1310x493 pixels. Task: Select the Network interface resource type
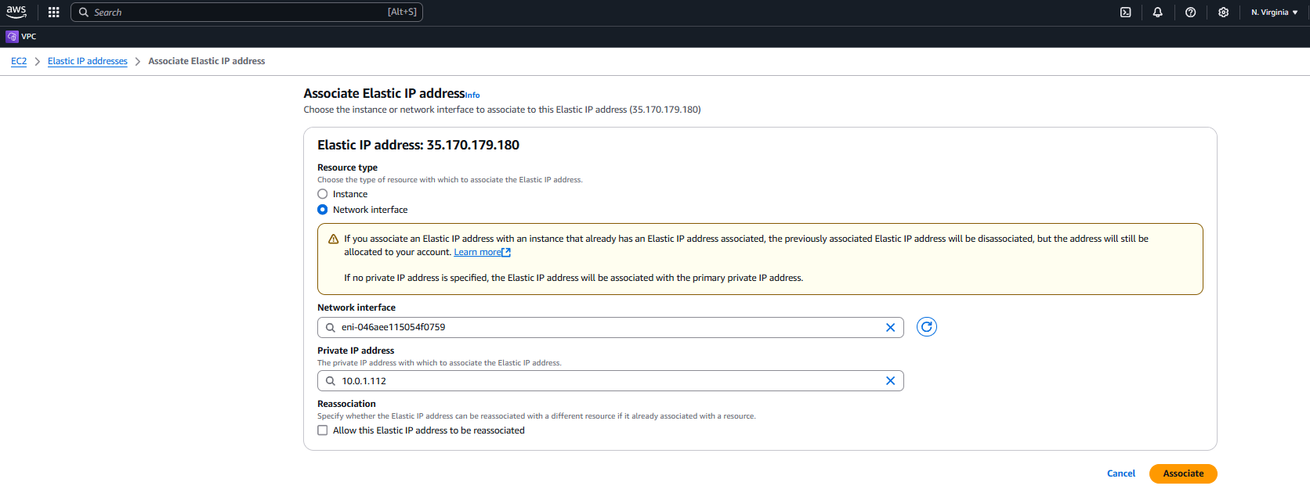tap(323, 210)
